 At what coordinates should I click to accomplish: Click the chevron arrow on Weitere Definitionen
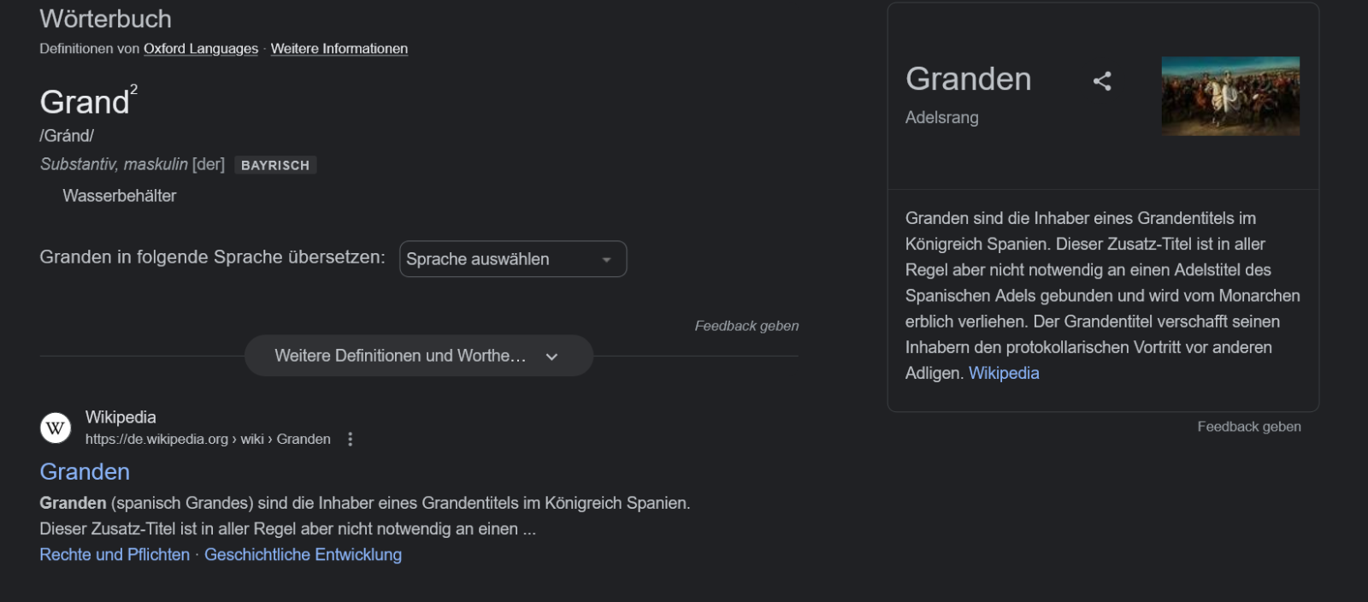(551, 357)
